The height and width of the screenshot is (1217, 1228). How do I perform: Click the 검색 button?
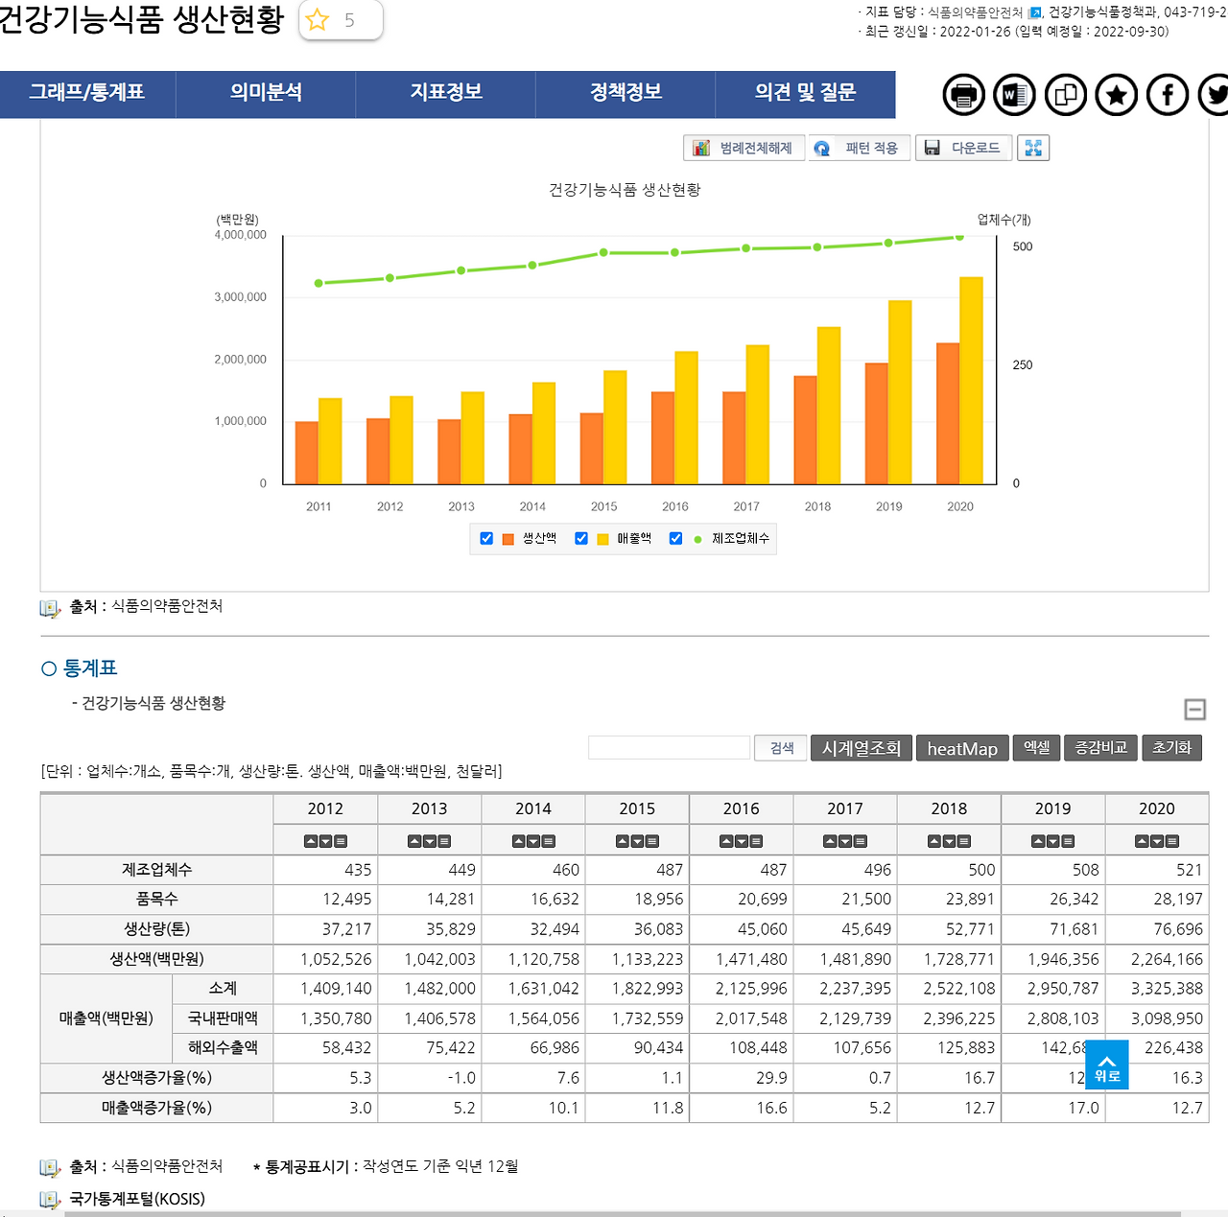pyautogui.click(x=782, y=748)
